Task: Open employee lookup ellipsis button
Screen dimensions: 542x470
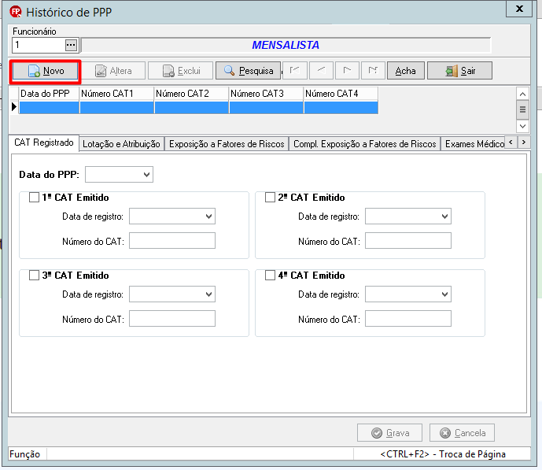Action: click(x=71, y=45)
